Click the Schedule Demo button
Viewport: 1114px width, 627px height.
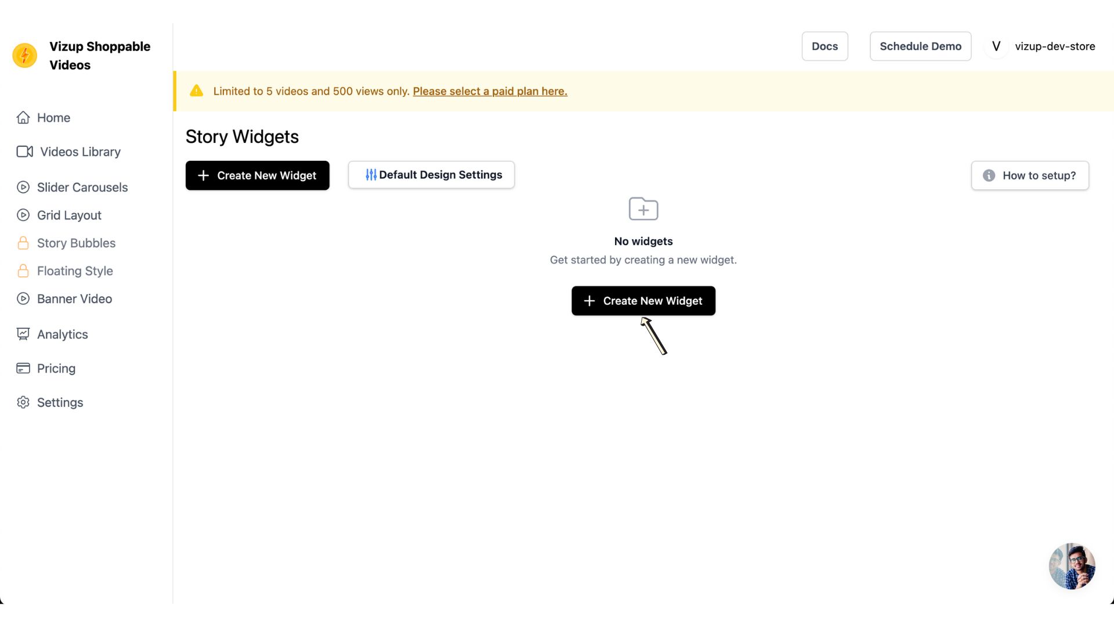click(920, 46)
